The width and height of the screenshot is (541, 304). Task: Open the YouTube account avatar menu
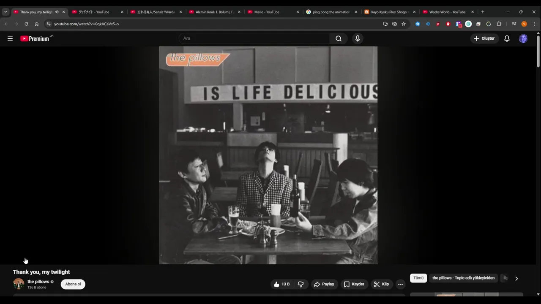[523, 38]
